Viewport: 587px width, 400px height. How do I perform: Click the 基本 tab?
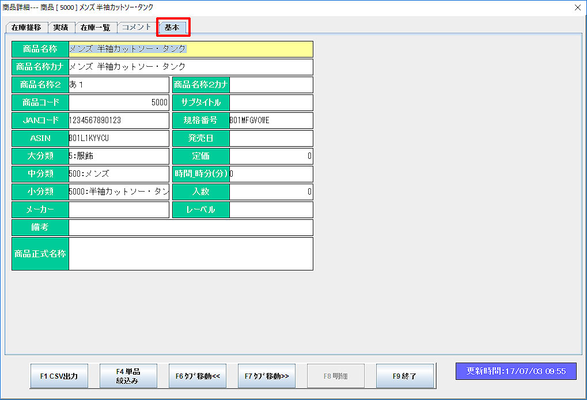pyautogui.click(x=172, y=27)
